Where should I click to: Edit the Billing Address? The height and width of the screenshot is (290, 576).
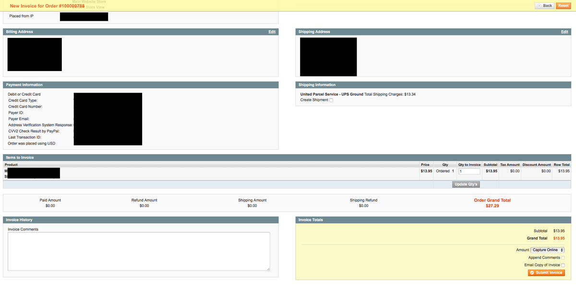272,32
